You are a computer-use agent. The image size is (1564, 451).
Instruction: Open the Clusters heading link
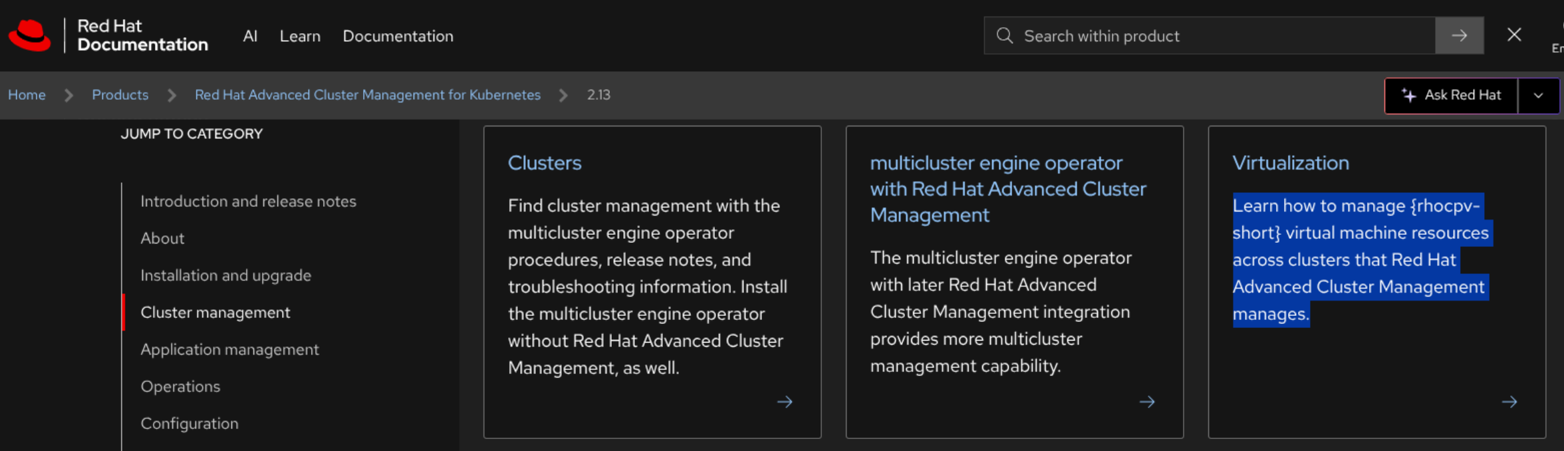pyautogui.click(x=544, y=163)
